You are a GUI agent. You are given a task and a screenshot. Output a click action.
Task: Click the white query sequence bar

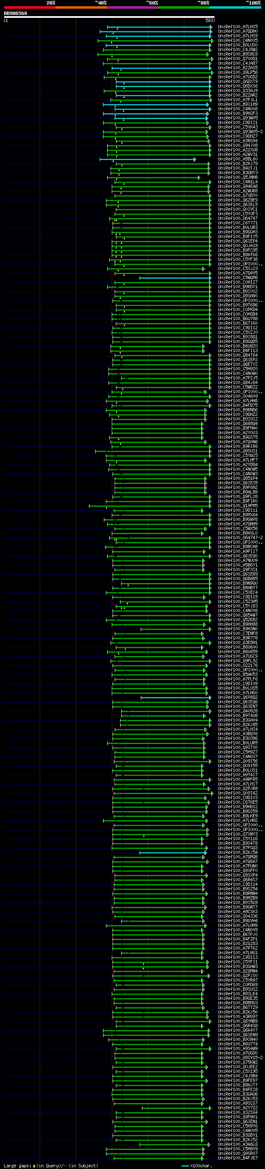point(109,17)
